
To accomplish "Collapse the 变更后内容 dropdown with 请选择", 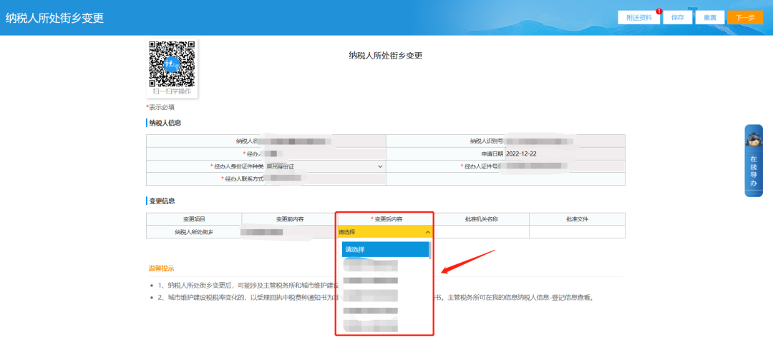I will point(384,232).
